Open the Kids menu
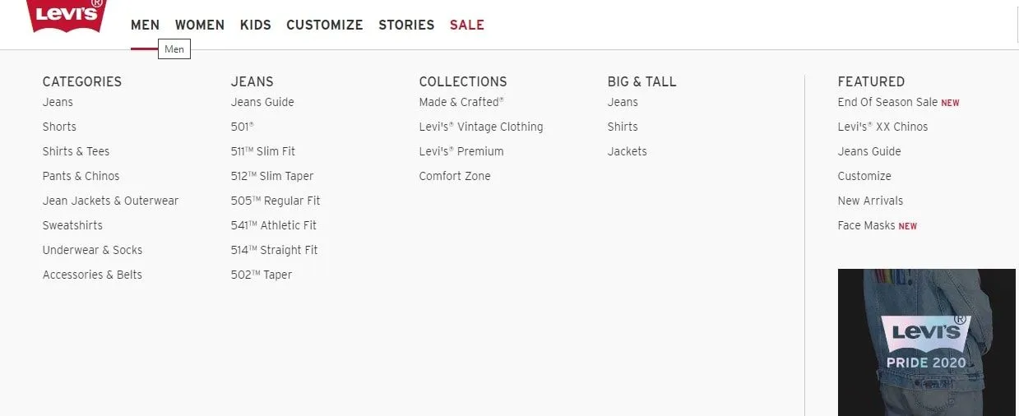 (256, 25)
